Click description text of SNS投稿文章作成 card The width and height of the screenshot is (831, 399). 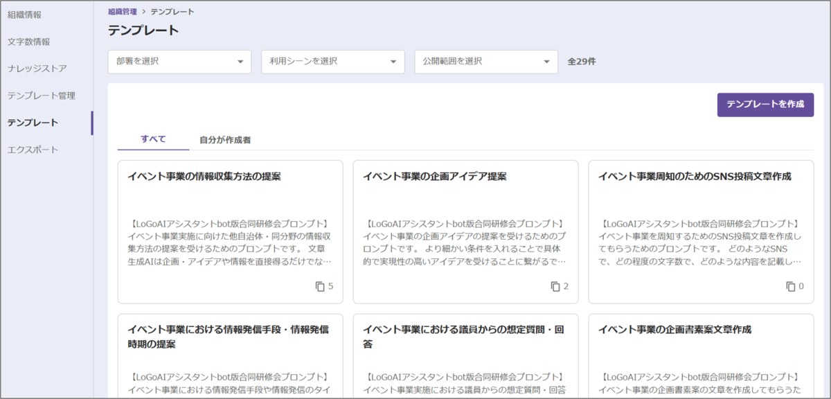(701, 243)
